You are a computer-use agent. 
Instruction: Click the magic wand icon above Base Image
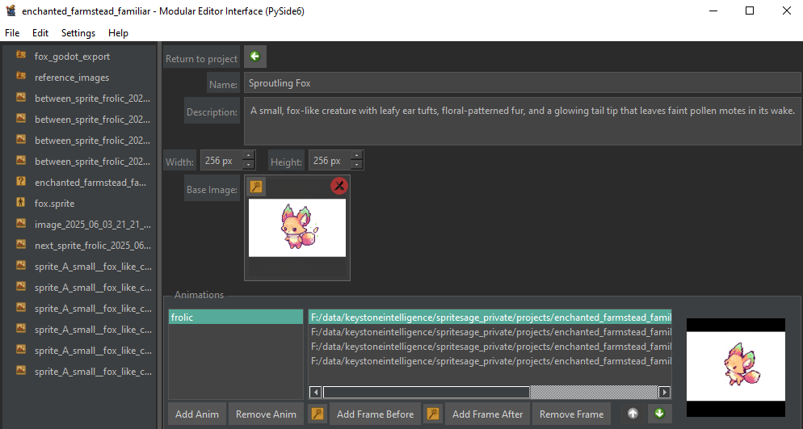click(x=256, y=187)
